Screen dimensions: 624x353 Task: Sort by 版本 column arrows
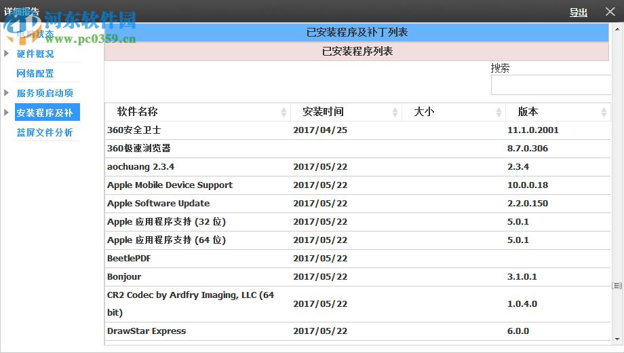tap(604, 113)
